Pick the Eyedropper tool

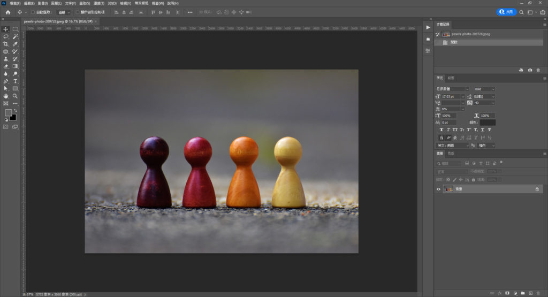pyautogui.click(x=15, y=44)
